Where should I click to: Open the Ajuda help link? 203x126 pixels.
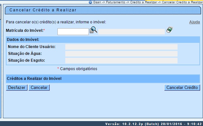point(195,22)
